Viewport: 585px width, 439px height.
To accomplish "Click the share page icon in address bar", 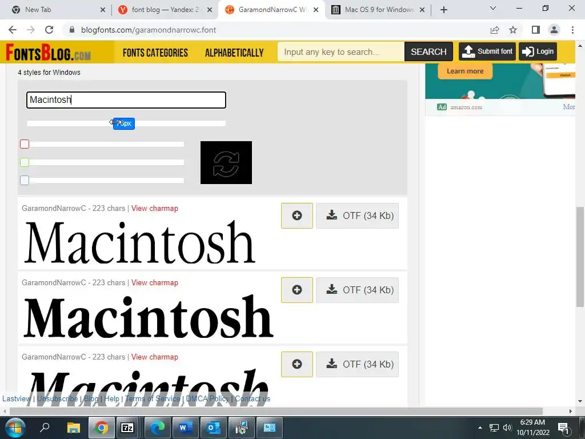I will [x=495, y=30].
